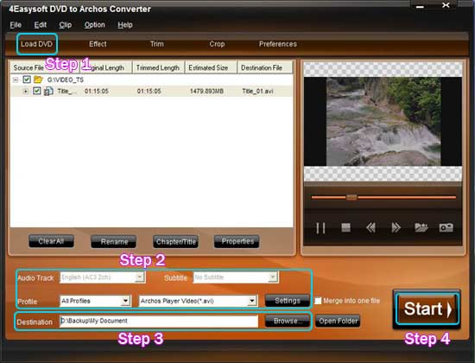This screenshot has height=363, width=475.
Task: Uncheck the Title_01 row checkbox
Action: (36, 91)
